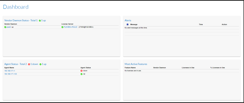
Task: Click green up icon for agent 192.168.171.133
Action: coord(81,74)
